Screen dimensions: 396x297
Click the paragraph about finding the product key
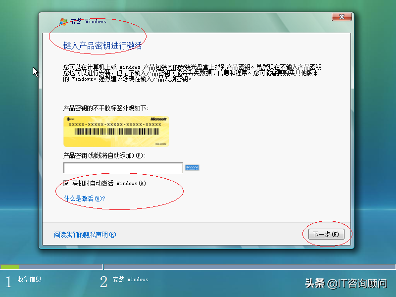coord(192,73)
